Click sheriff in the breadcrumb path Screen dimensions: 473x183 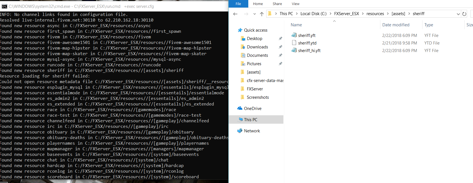[x=419, y=14]
